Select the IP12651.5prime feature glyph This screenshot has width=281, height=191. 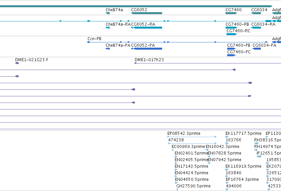coord(259,156)
